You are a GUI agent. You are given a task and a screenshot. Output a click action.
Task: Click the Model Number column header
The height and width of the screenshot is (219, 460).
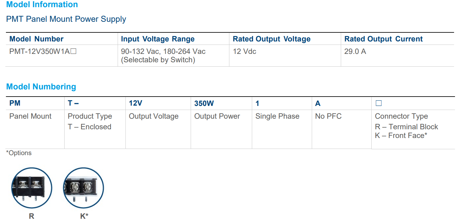(37, 39)
